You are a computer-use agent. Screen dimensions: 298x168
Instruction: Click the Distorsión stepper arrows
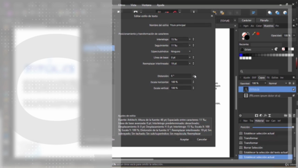pos(193,76)
